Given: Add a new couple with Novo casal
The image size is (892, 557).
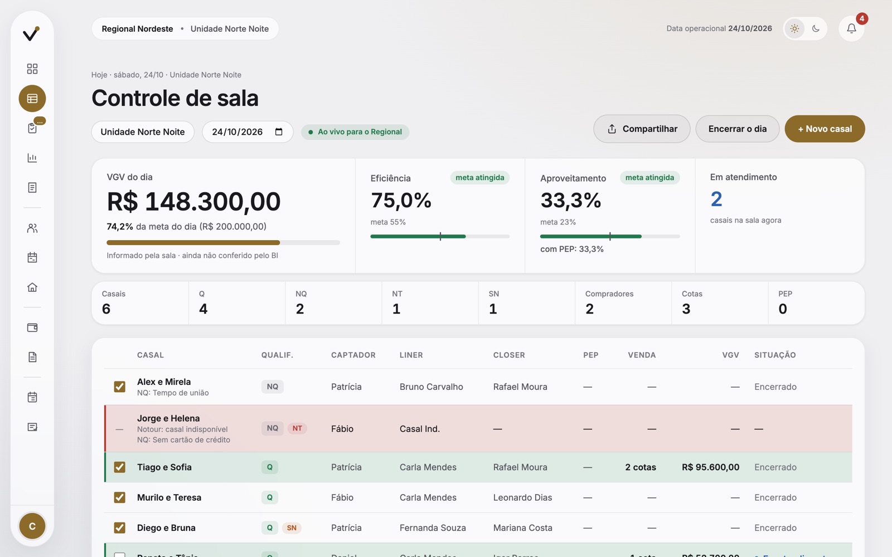Looking at the screenshot, I should tap(825, 129).
